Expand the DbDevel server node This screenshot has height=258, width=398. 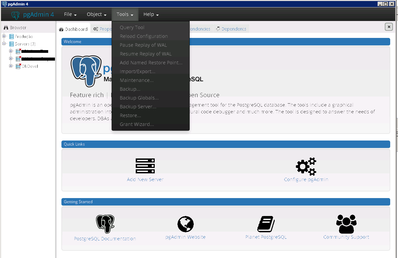[11, 66]
